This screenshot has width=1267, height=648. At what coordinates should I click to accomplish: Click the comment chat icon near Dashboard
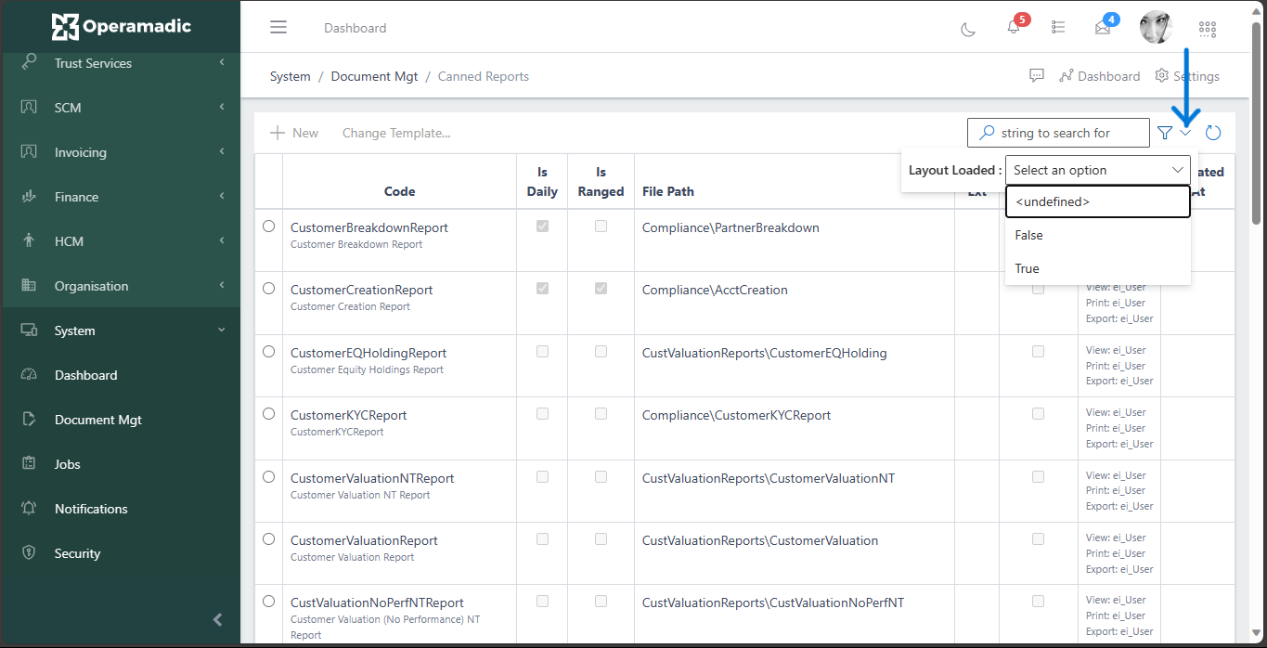(1037, 76)
